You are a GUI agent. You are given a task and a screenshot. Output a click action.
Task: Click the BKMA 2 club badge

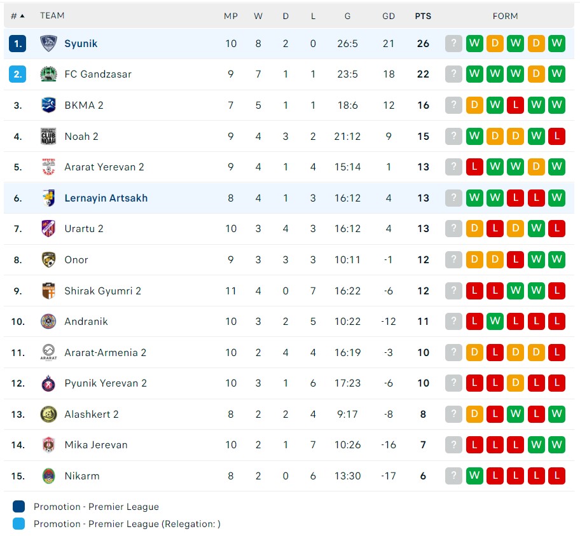48,105
